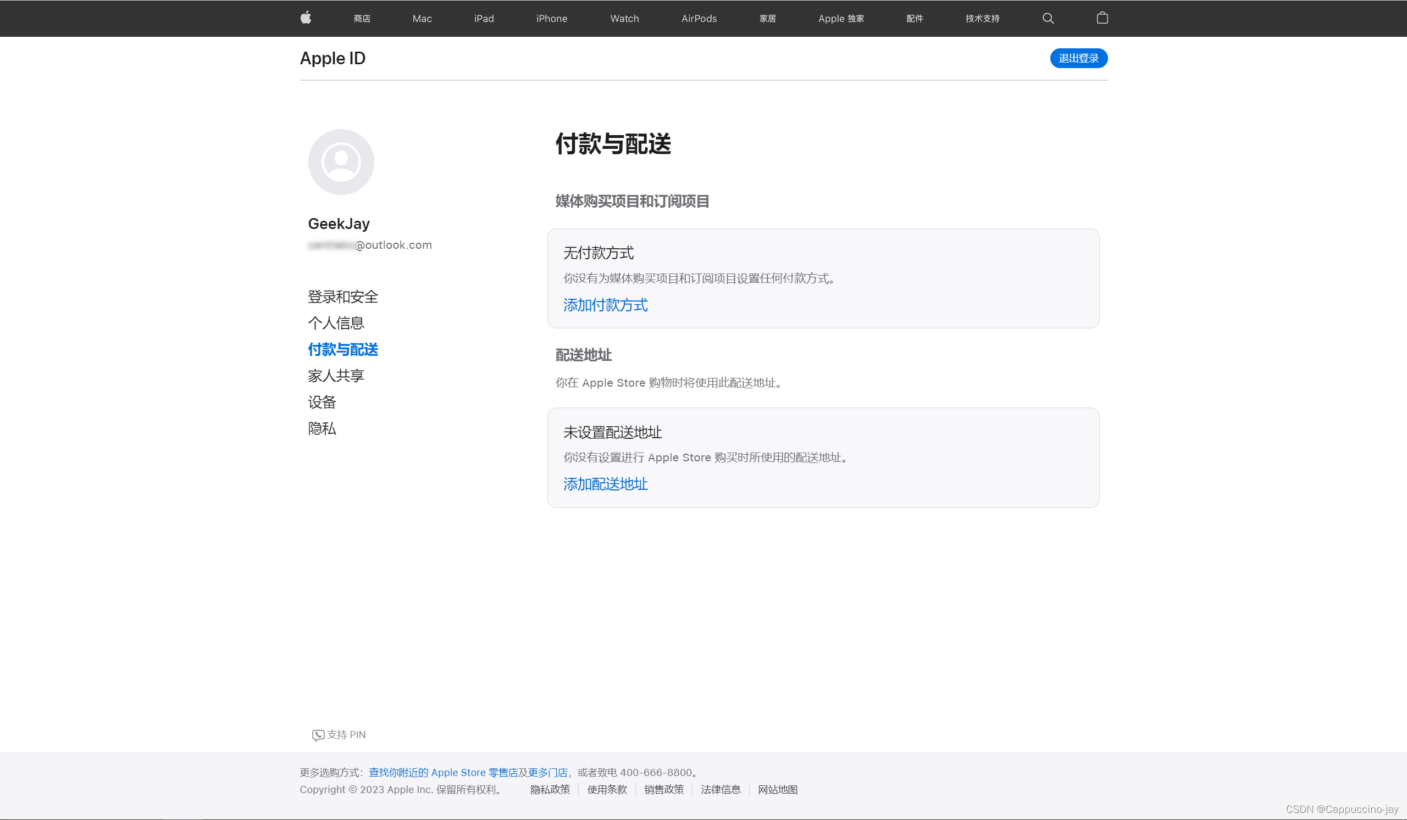The height and width of the screenshot is (820, 1407).
Task: Click the Apple ID page title
Action: tap(332, 58)
